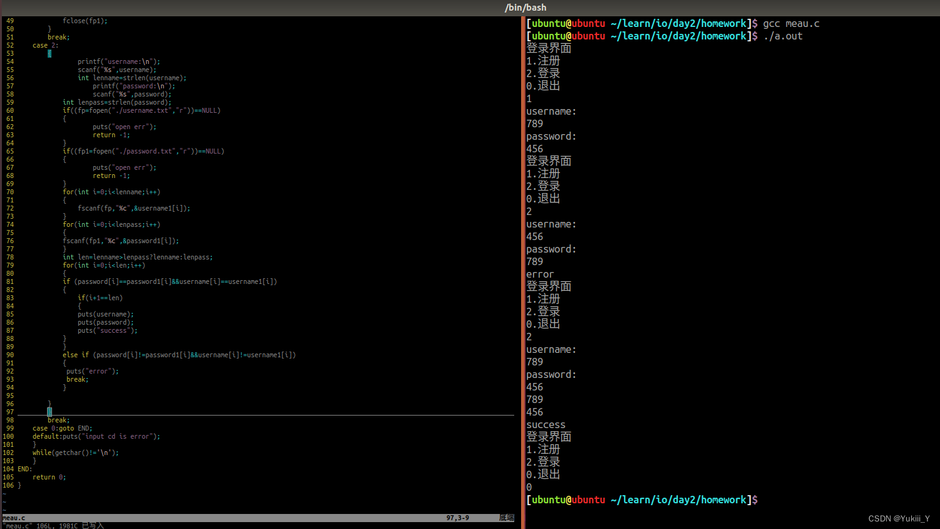Click the '106L, 1981C' written message
The height and width of the screenshot is (529, 940).
coord(57,526)
